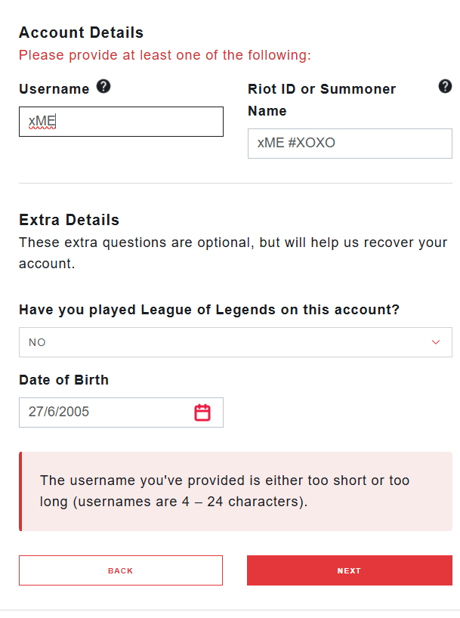Click the red chevron on League dropdown
Screen dimensions: 460x618
pyautogui.click(x=436, y=342)
